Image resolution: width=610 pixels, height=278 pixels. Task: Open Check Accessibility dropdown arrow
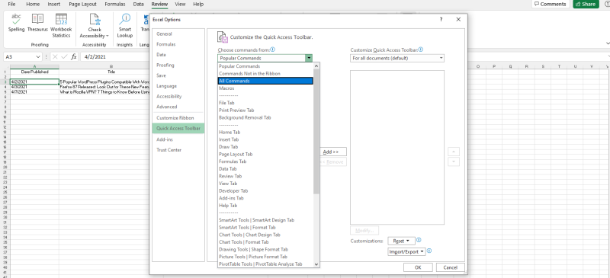107,36
